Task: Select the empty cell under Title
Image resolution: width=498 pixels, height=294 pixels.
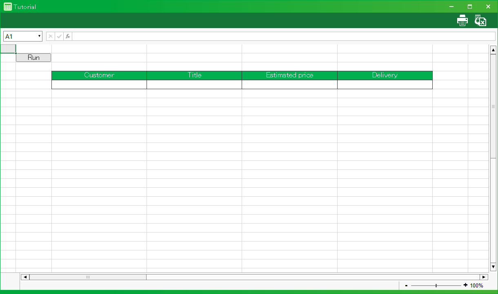Action: click(194, 84)
